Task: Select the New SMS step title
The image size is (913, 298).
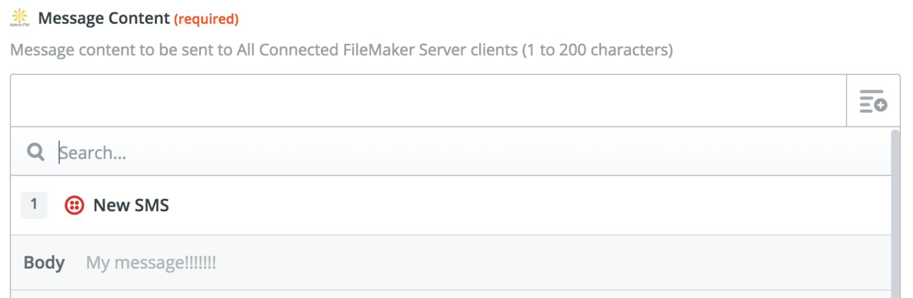Action: (x=131, y=205)
